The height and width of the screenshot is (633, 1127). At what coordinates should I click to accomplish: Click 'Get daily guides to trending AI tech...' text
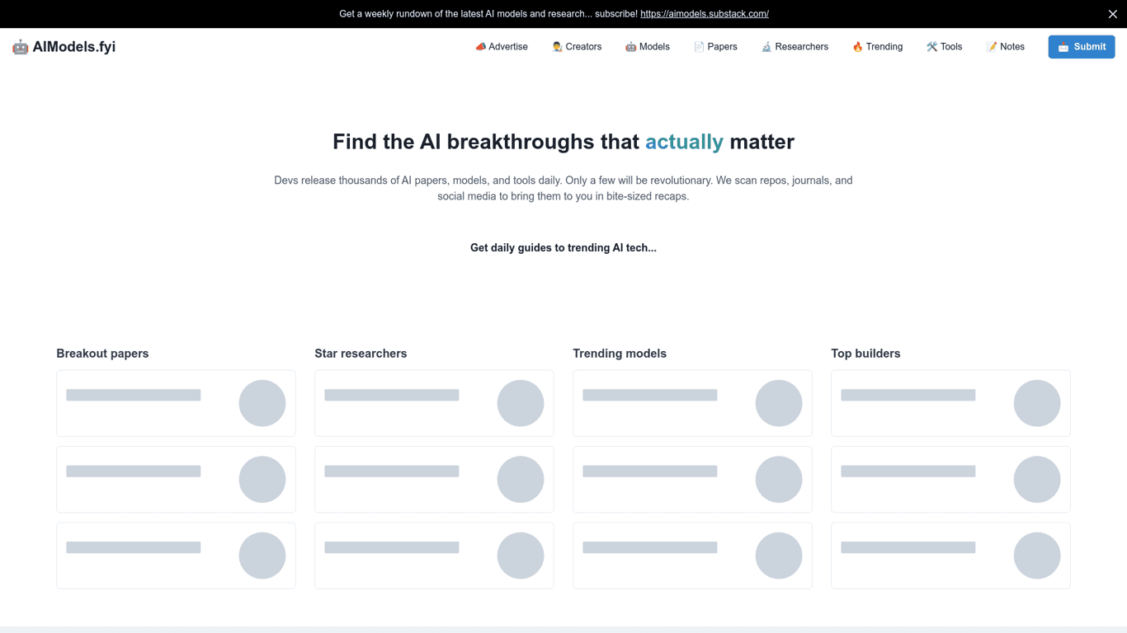[563, 248]
